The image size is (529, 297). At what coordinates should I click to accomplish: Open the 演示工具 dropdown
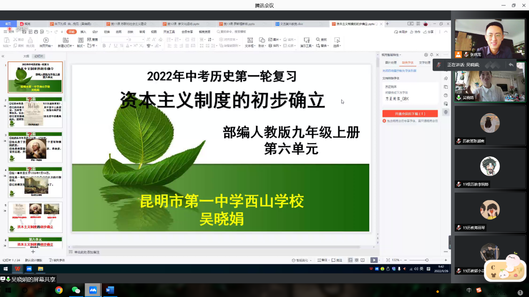[x=307, y=46]
